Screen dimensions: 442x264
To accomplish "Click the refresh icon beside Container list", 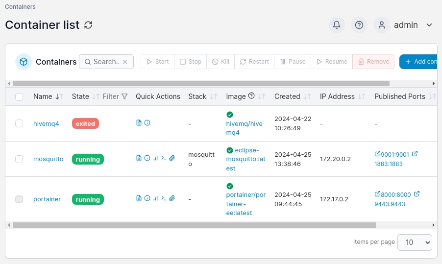I will coord(88,25).
